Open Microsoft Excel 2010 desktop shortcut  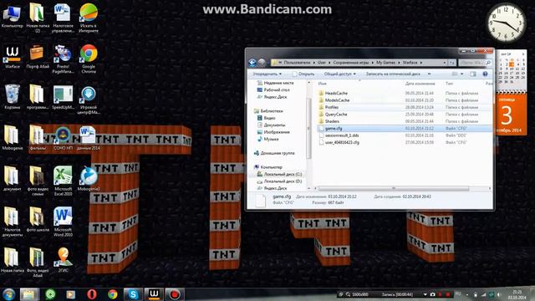point(64,181)
